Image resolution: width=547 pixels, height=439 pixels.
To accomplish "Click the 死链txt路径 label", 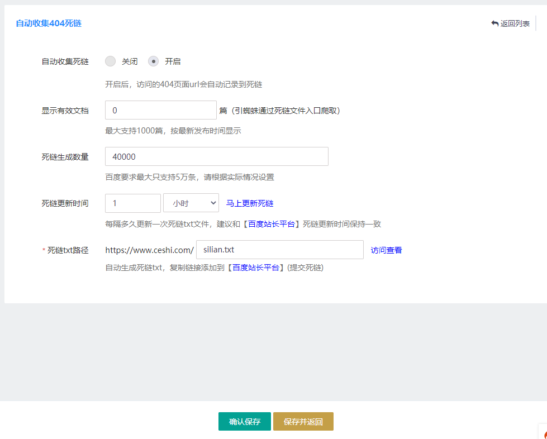I will [x=68, y=250].
